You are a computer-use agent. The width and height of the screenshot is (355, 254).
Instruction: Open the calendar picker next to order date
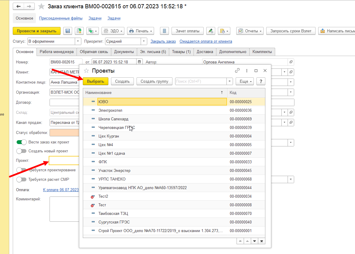pos(140,62)
